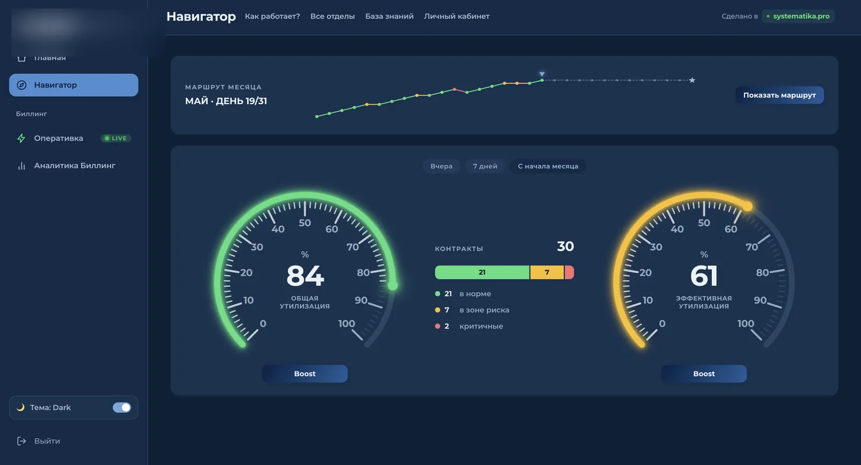Image resolution: width=861 pixels, height=465 pixels.
Task: Click the green LIVE badge
Action: pyautogui.click(x=116, y=138)
